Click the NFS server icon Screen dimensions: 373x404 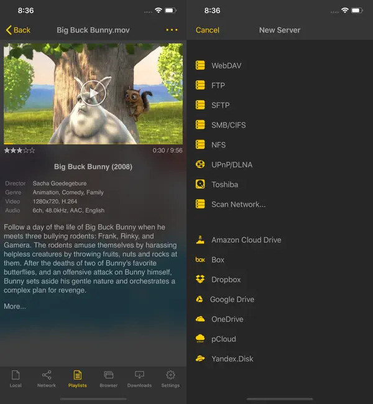(x=200, y=144)
